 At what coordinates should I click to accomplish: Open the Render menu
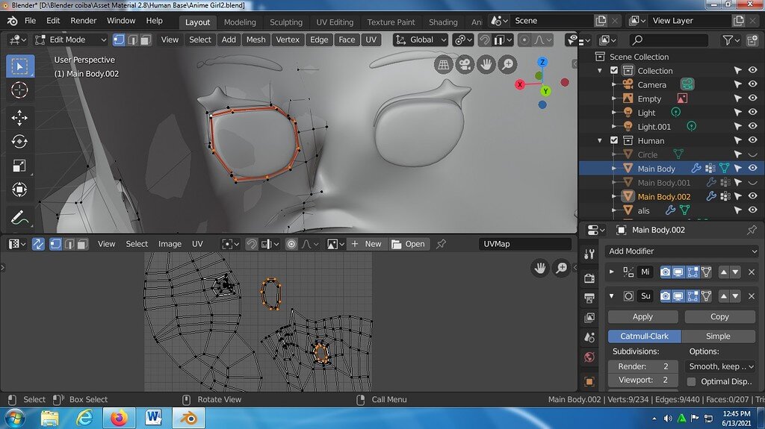tap(84, 20)
